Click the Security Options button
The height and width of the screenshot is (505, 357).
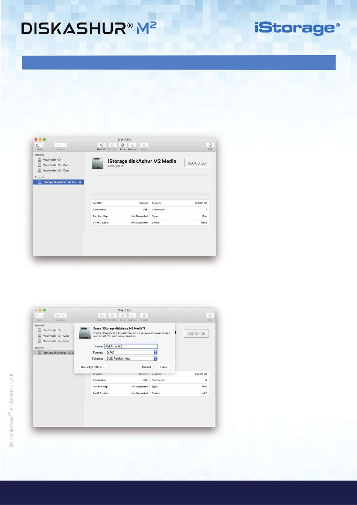point(93,367)
